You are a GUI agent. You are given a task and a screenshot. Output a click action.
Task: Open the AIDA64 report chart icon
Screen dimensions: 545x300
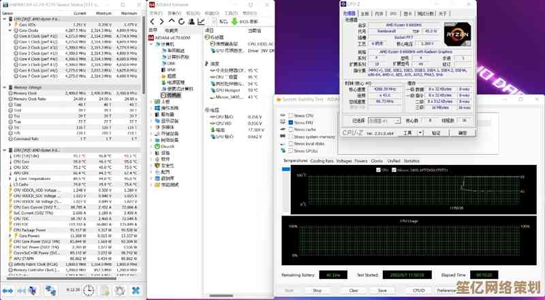tap(200, 21)
